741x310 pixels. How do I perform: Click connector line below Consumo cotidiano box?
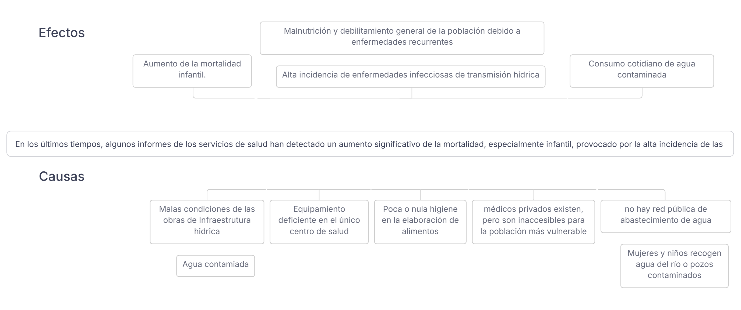(x=642, y=93)
